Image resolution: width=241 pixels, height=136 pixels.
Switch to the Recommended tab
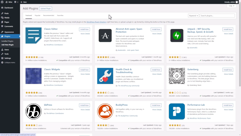pos(49,16)
